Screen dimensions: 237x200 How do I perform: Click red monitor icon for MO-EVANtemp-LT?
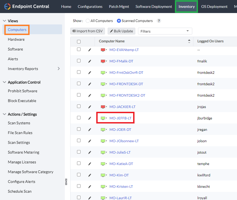(103, 50)
